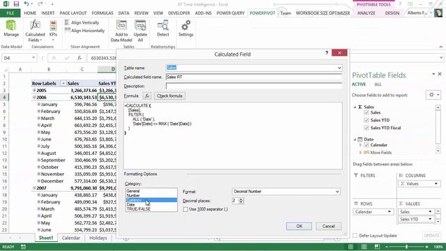446x251 pixels.
Task: Expand More Fields under Date
Action: pos(360,153)
